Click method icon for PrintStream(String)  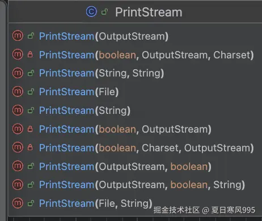pyautogui.click(x=18, y=110)
